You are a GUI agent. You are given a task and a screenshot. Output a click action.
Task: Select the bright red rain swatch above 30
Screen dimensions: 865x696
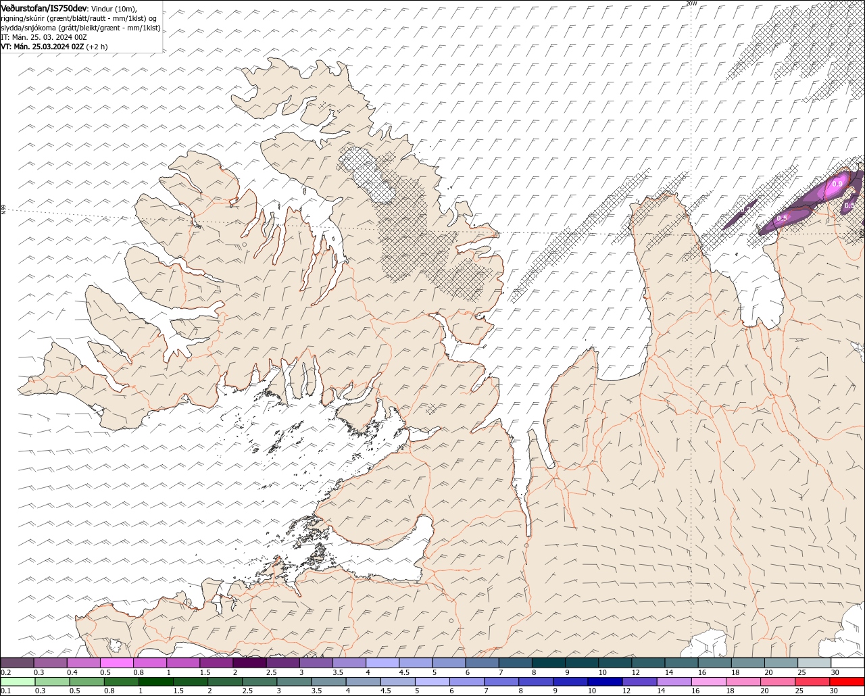[847, 682]
